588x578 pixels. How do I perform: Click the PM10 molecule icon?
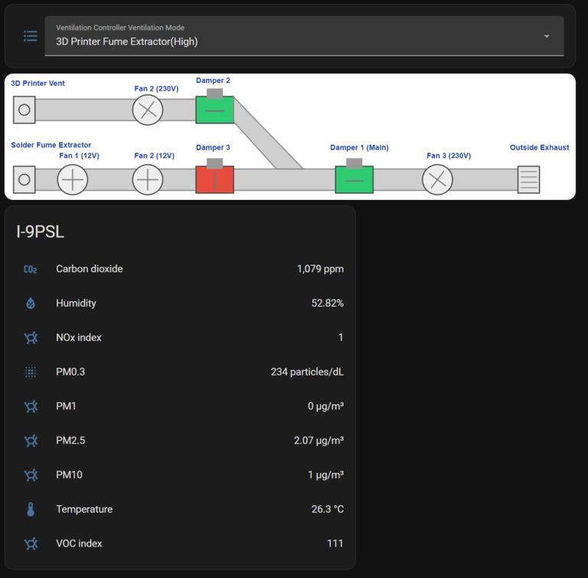[x=31, y=475]
